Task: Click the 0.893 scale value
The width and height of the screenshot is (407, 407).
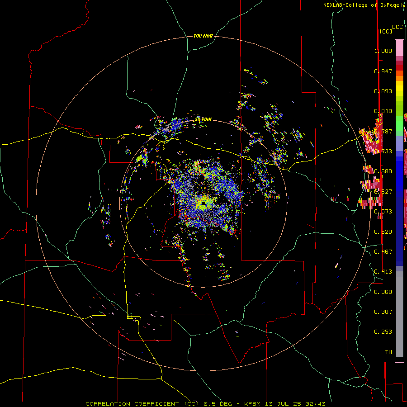Action: 383,91
